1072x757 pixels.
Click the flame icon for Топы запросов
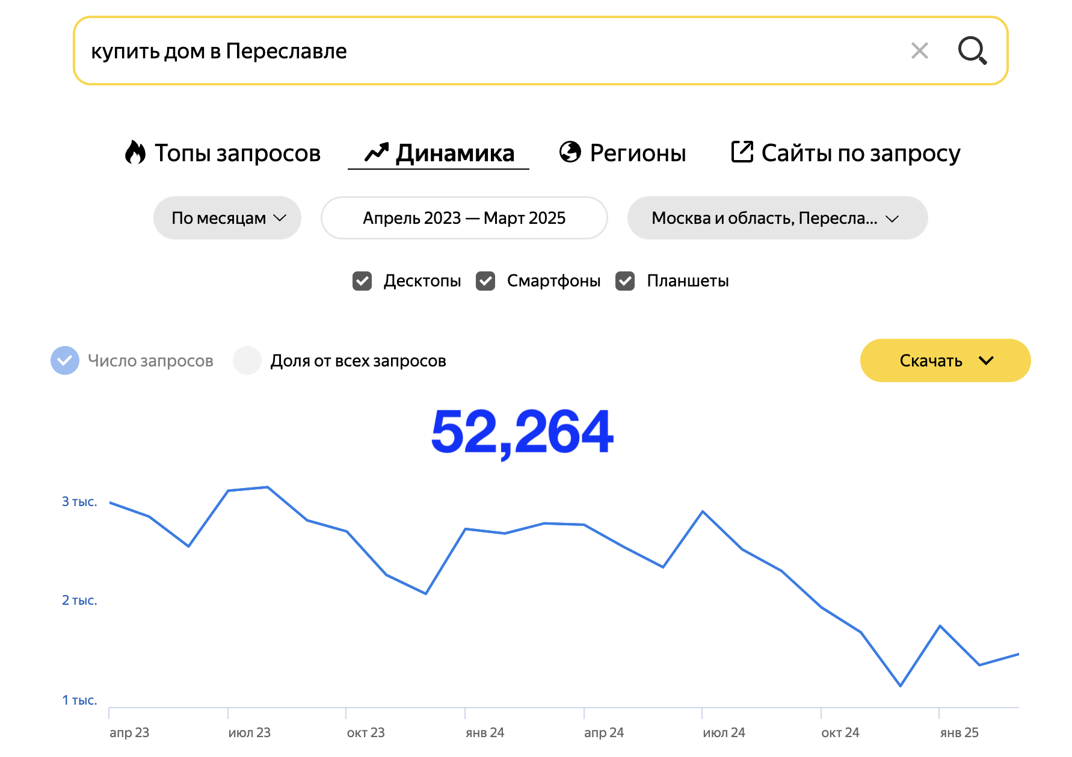135,152
